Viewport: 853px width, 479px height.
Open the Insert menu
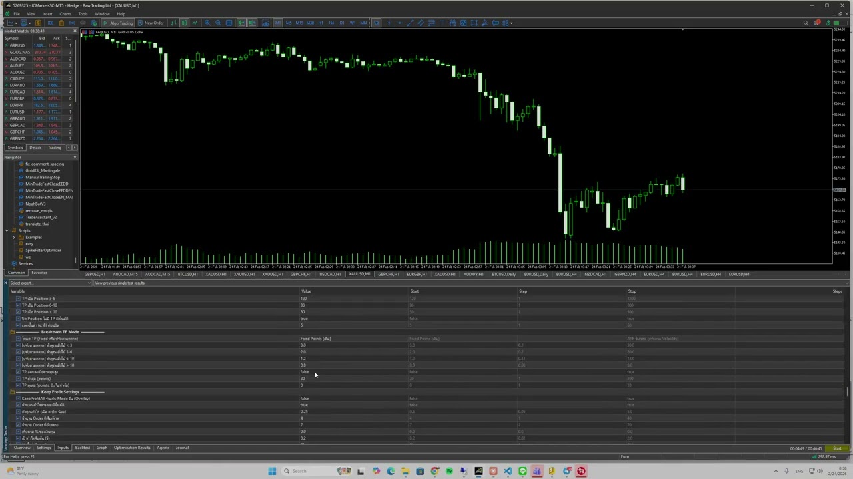coord(47,14)
